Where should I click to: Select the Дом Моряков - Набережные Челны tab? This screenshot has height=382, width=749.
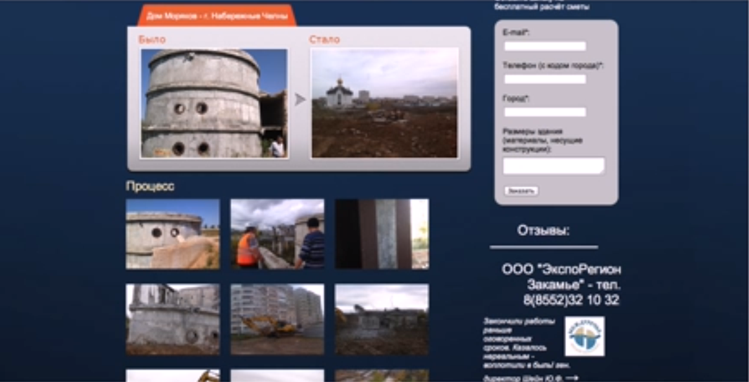coord(217,16)
